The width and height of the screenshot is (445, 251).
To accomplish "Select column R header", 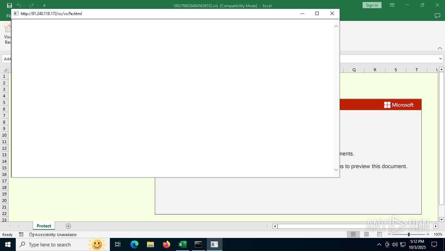I will pos(375,70).
